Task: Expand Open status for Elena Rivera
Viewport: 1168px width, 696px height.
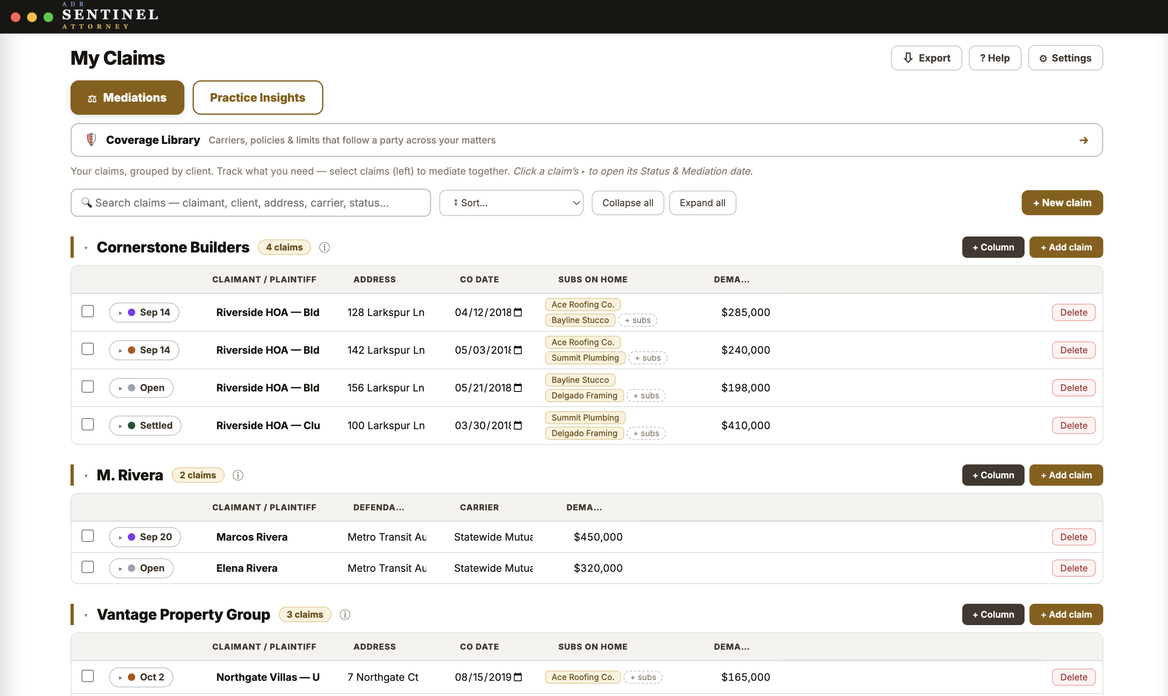Action: point(141,568)
